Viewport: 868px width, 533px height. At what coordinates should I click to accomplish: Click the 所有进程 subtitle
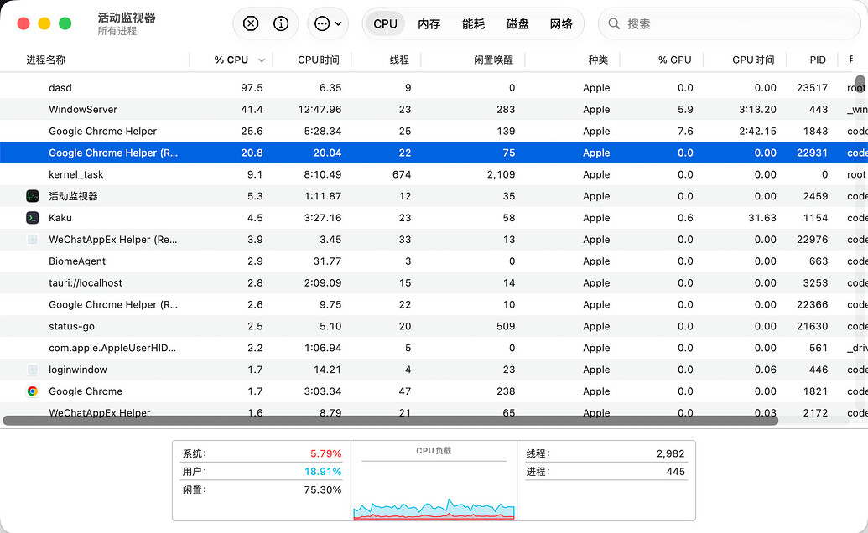(x=117, y=31)
